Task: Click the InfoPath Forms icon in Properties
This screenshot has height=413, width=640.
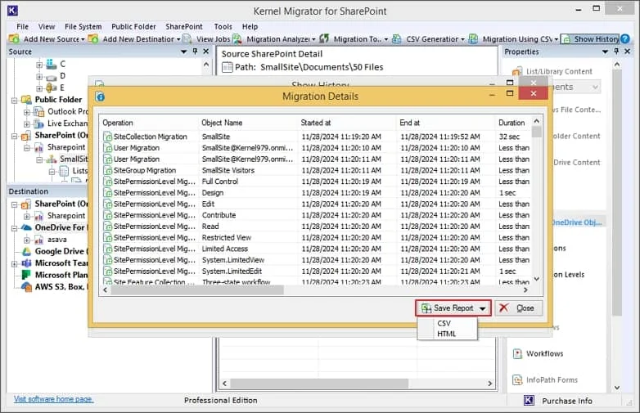Action: point(517,380)
